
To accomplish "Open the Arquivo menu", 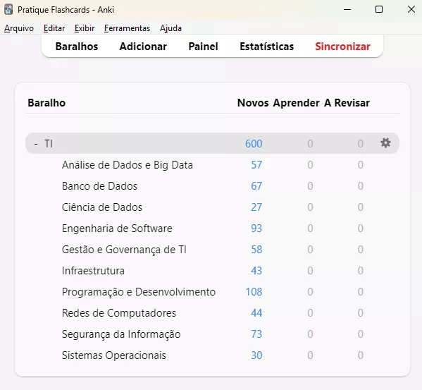I will click(19, 28).
